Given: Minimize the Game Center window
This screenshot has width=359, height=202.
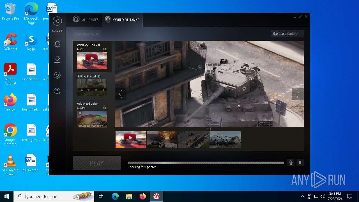Looking at the screenshot, I should point(295,17).
